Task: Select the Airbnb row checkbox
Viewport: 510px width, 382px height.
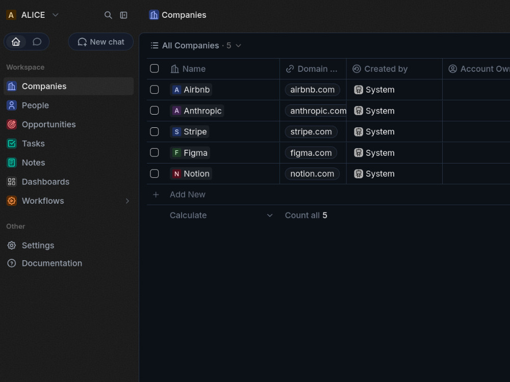Action: (x=155, y=90)
